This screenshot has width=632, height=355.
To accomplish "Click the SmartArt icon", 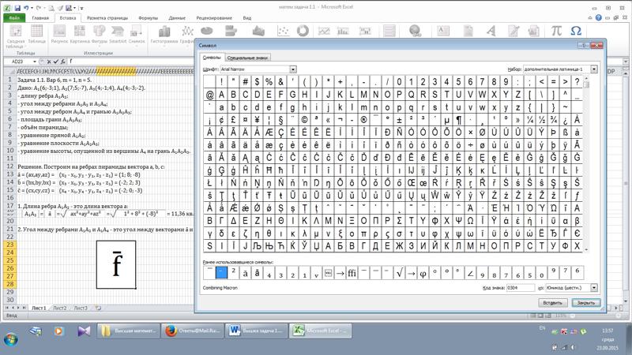I will click(x=118, y=34).
